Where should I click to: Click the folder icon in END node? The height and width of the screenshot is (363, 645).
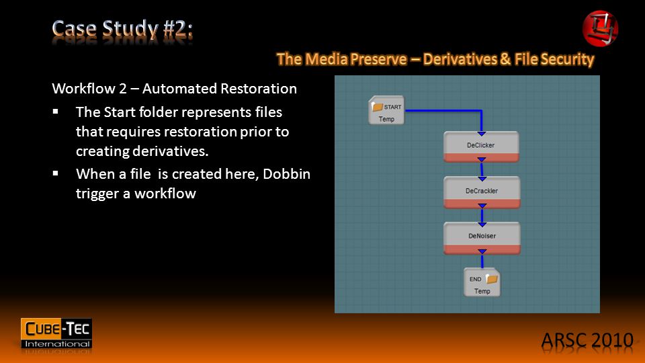[x=492, y=279]
